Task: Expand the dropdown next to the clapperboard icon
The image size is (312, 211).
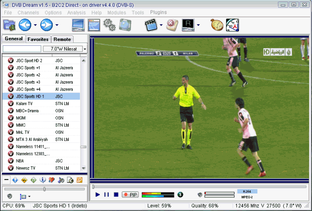Action: pyautogui.click(x=161, y=25)
